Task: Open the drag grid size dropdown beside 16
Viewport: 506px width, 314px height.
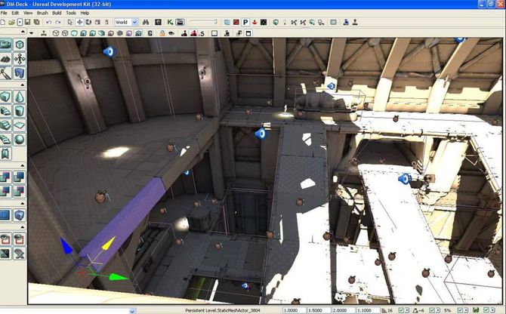Action: pyautogui.click(x=406, y=310)
